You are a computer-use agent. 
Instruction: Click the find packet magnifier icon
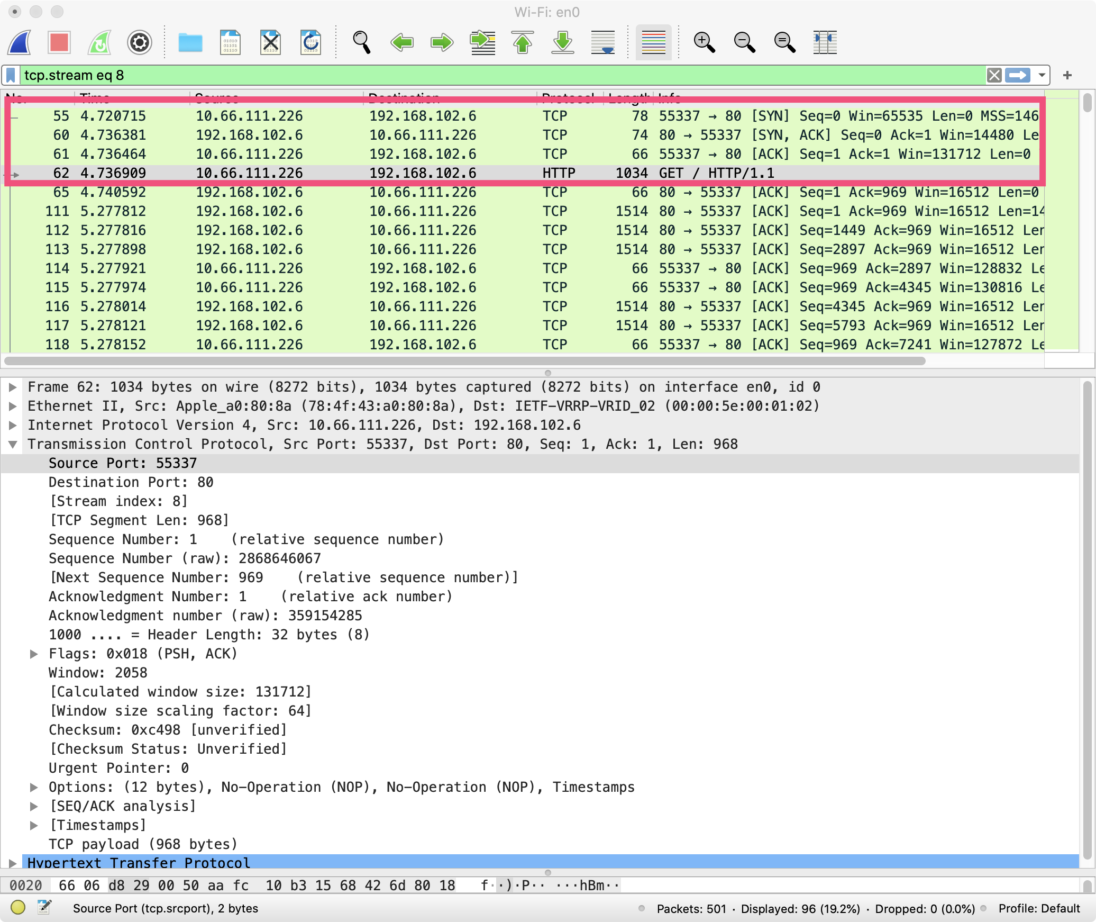coord(362,42)
